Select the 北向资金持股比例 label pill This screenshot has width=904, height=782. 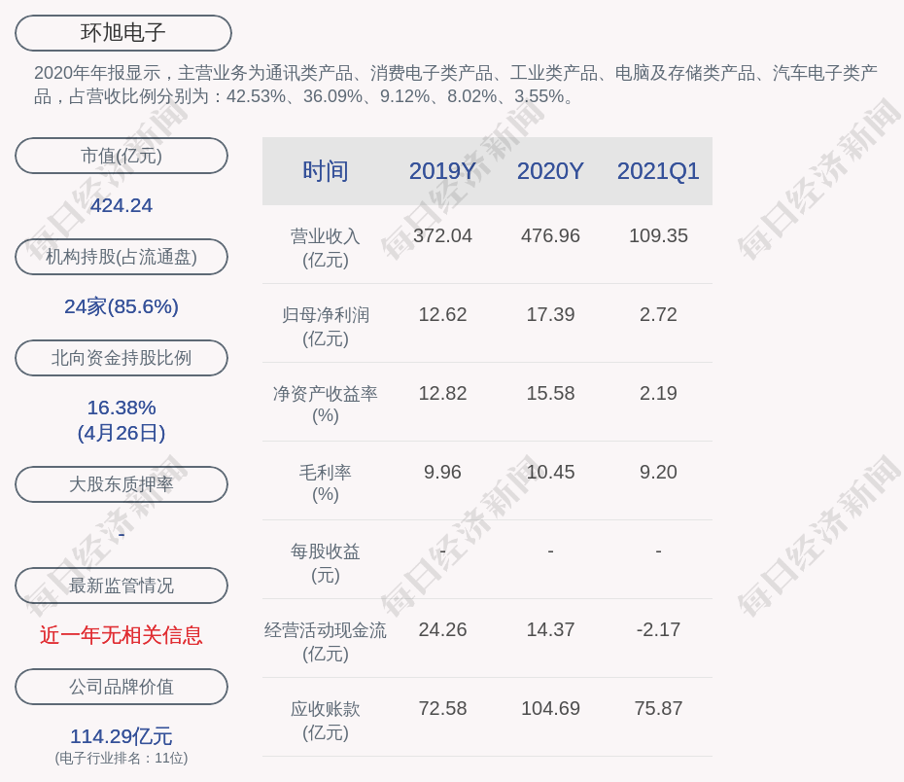122,358
